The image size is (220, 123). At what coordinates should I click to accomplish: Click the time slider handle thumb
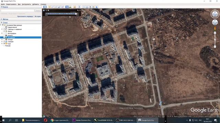pos(76,14)
